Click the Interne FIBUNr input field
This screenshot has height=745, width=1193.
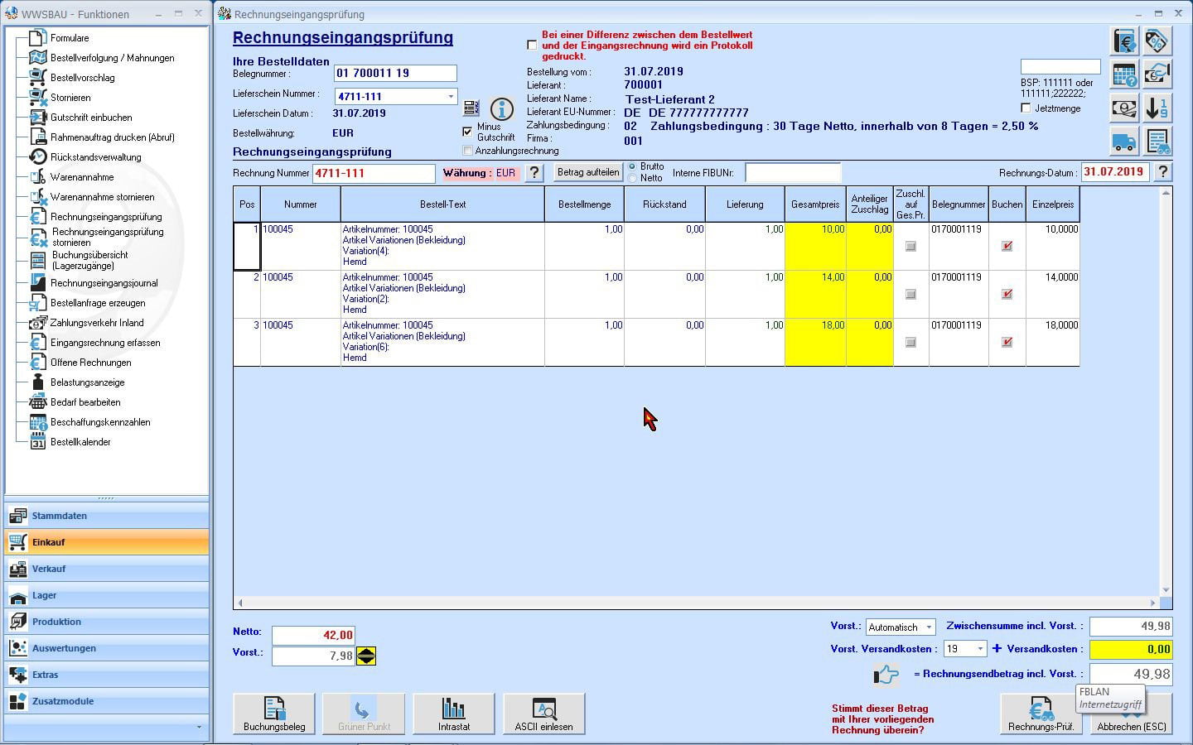793,172
